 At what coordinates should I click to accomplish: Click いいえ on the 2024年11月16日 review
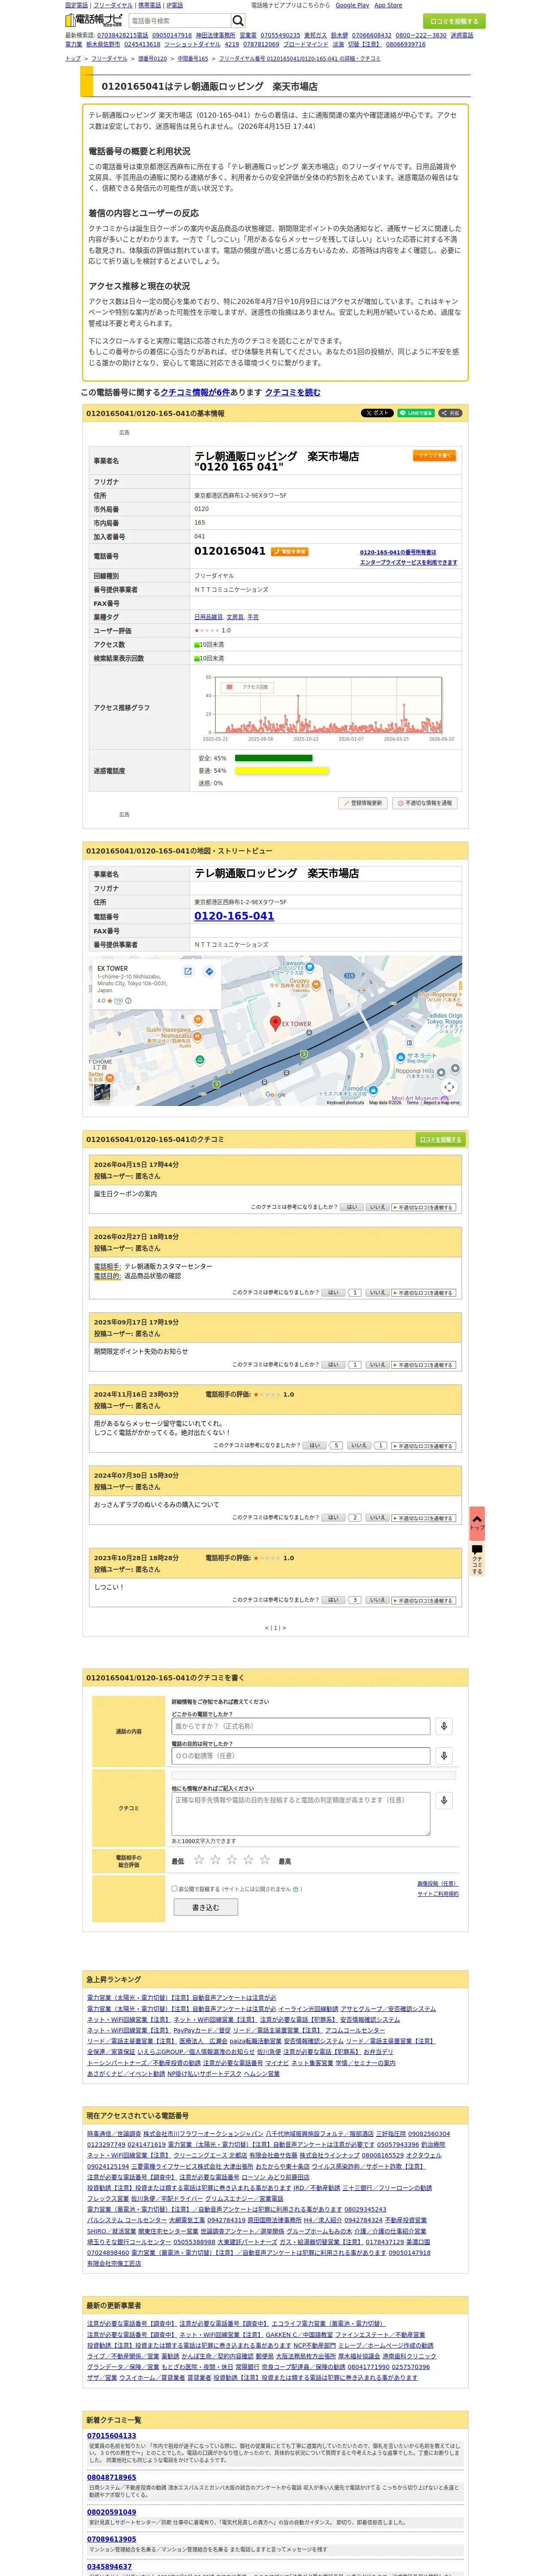(359, 1445)
